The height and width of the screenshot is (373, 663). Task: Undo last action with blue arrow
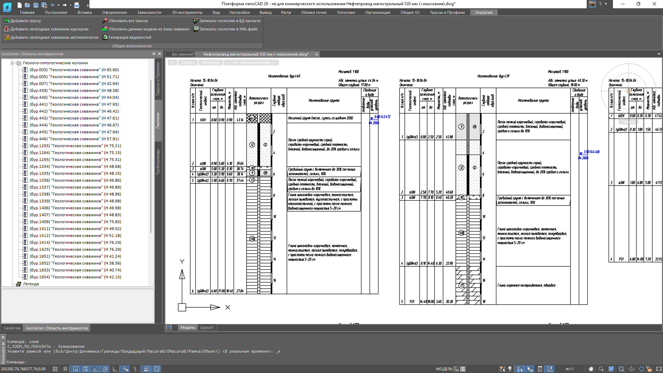(52, 5)
